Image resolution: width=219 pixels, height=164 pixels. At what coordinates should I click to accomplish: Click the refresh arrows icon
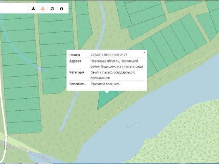point(52,9)
